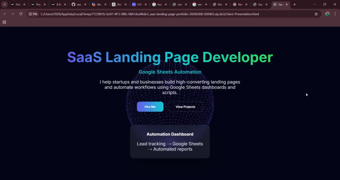Switch to the HTM tab
This screenshot has width=340, height=180.
click(139, 4)
